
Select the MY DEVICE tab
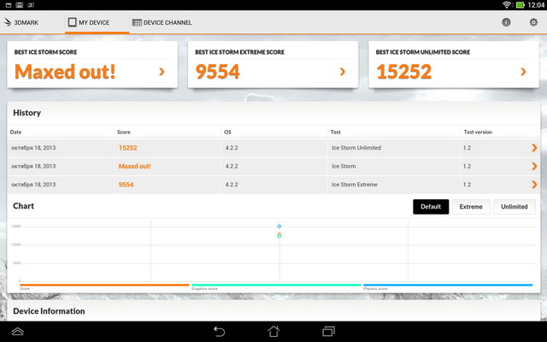tap(97, 22)
